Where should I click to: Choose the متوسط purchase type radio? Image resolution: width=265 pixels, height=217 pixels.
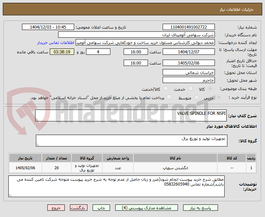(196, 97)
